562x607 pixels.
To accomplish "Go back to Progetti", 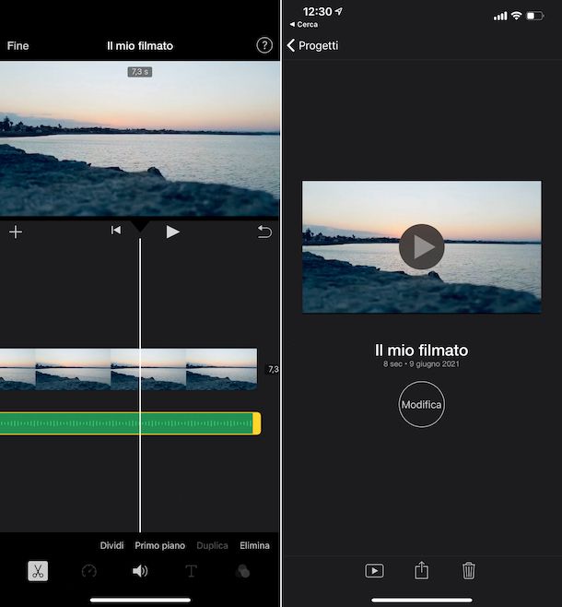I will (x=312, y=45).
